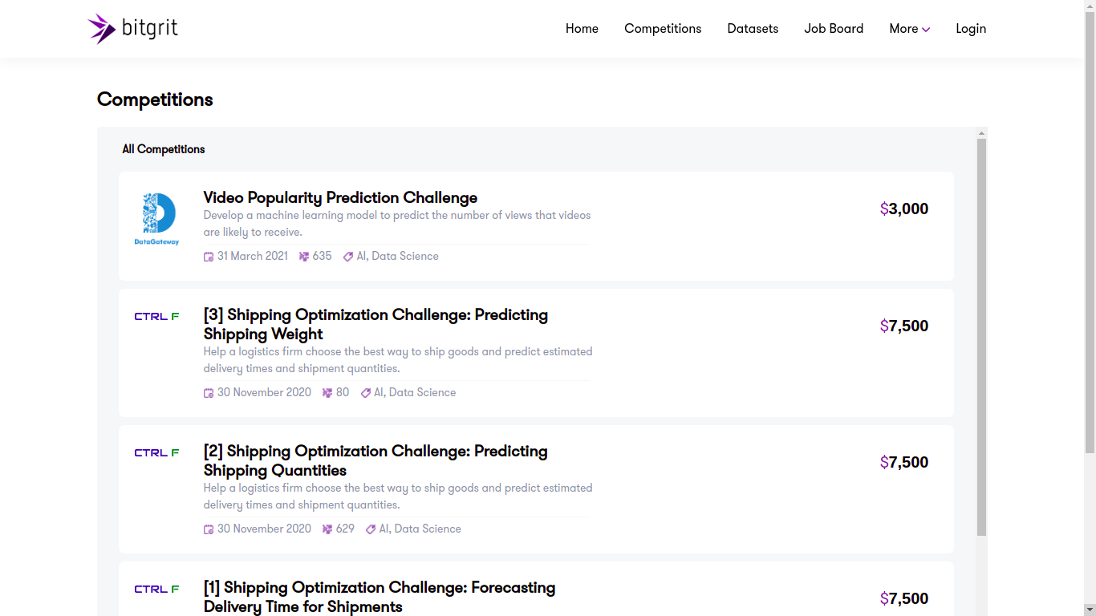
Task: Open [3] Shipping Optimization Challenge title
Action: [375, 324]
